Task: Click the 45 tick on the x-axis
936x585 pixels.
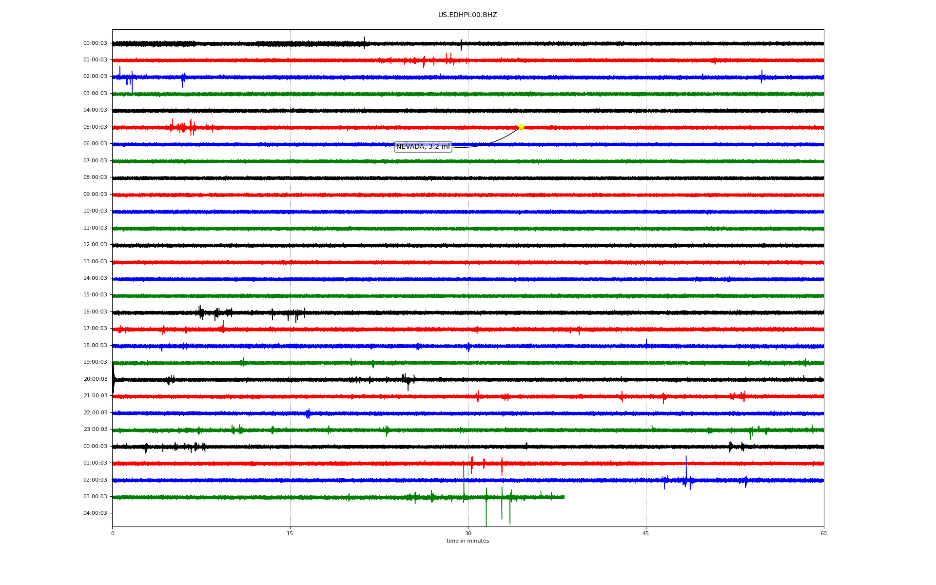Action: click(x=646, y=533)
